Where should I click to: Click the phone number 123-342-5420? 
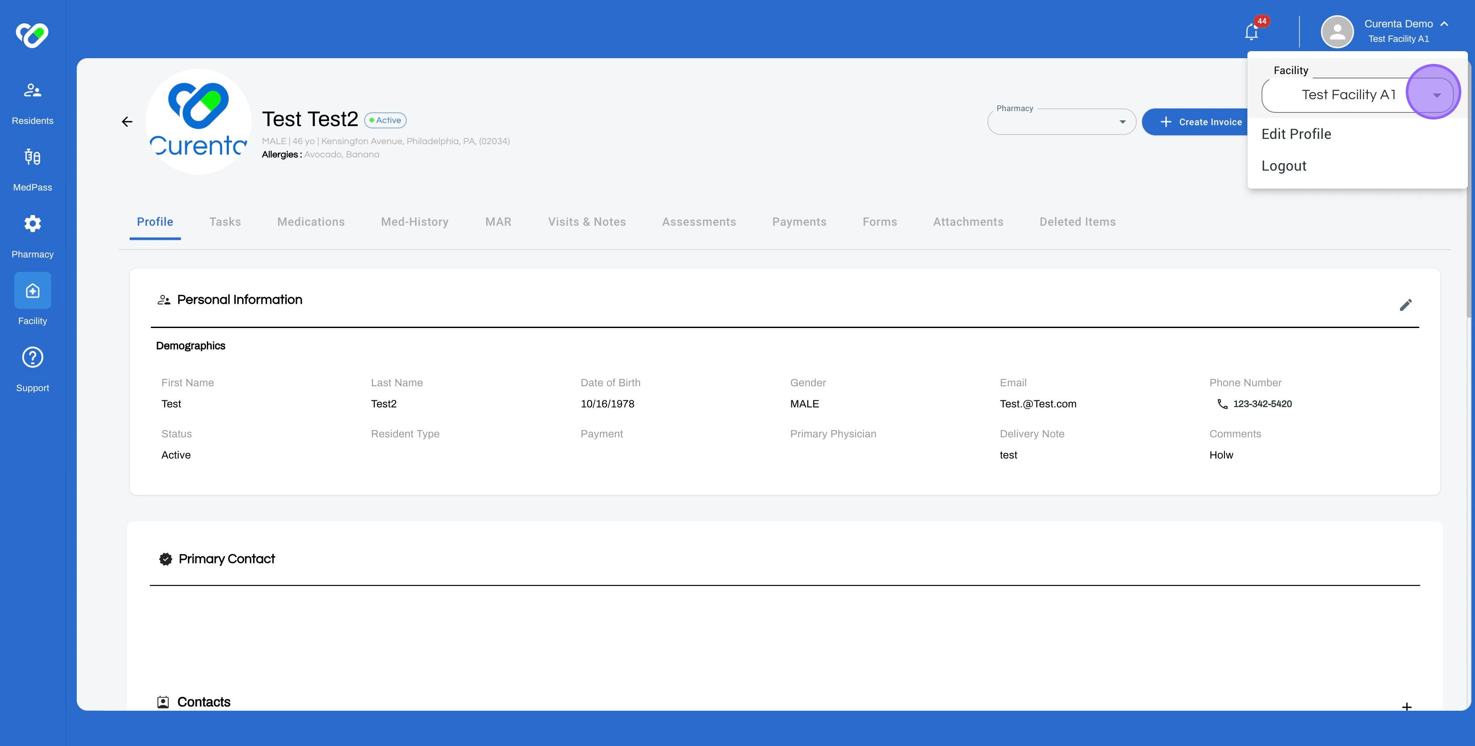[x=1262, y=404]
